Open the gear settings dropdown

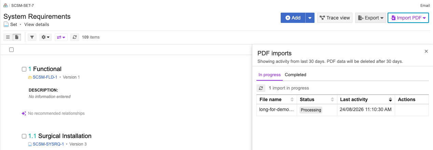click(x=45, y=37)
